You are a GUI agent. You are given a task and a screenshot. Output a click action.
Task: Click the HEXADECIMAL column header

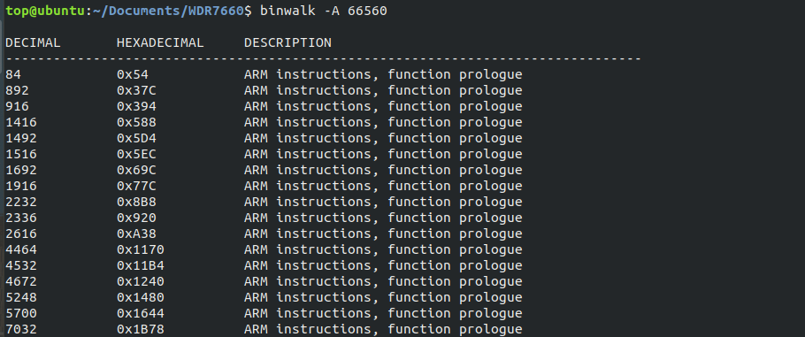160,42
